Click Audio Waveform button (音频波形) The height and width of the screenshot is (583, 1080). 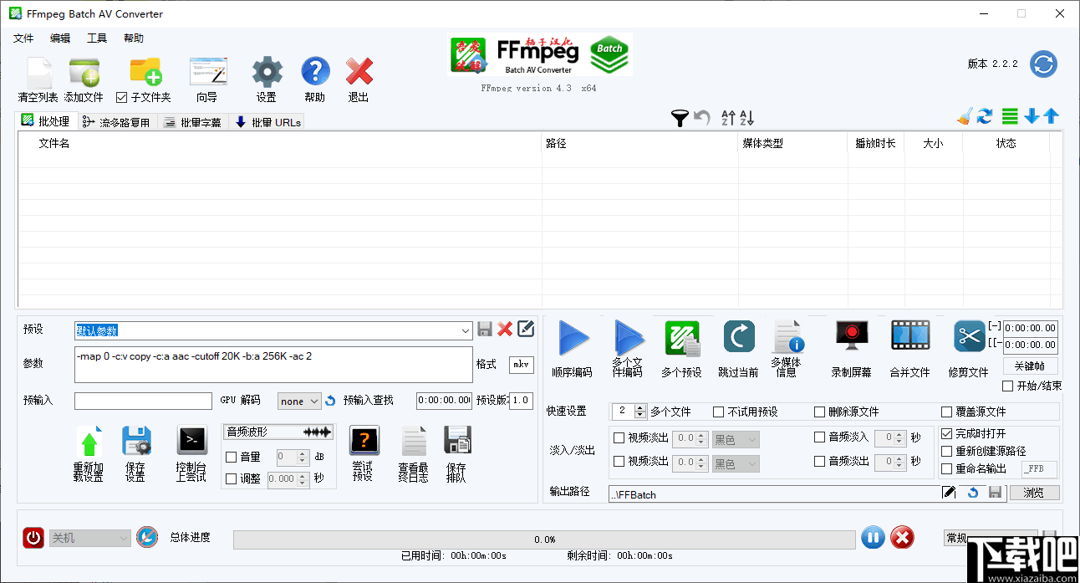[x=279, y=432]
